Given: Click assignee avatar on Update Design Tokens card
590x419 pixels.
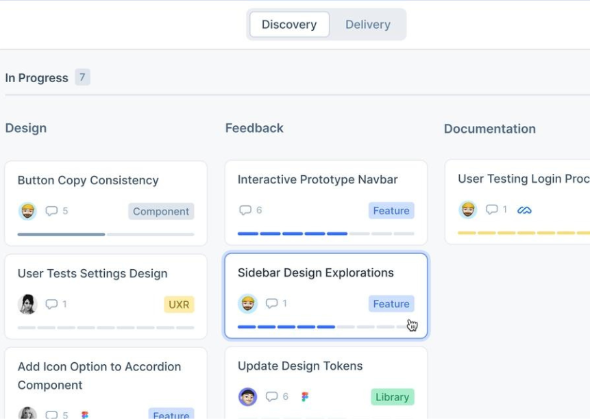Looking at the screenshot, I should click(x=247, y=396).
